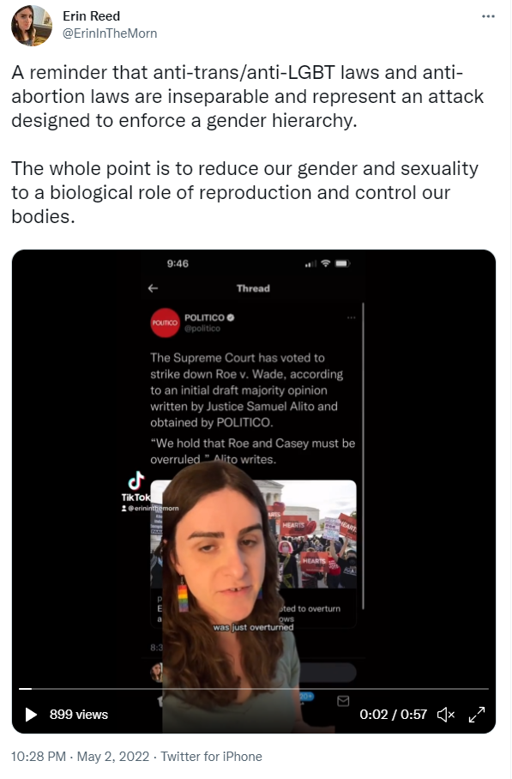Image resolution: width=512 pixels, height=779 pixels.
Task: Seek along the video progress bar
Action: (254, 689)
